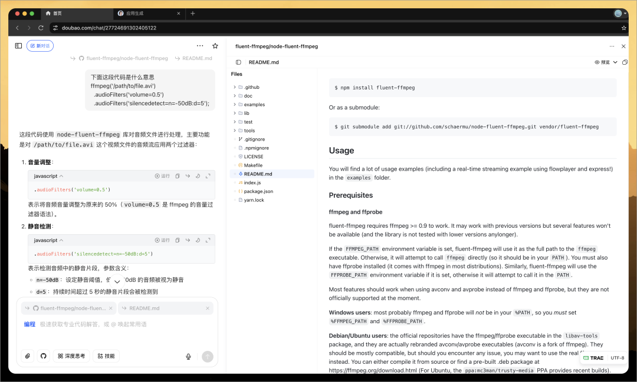Open the repo panel's three-dot more menu
Viewport: 637px width, 382px height.
coord(612,46)
